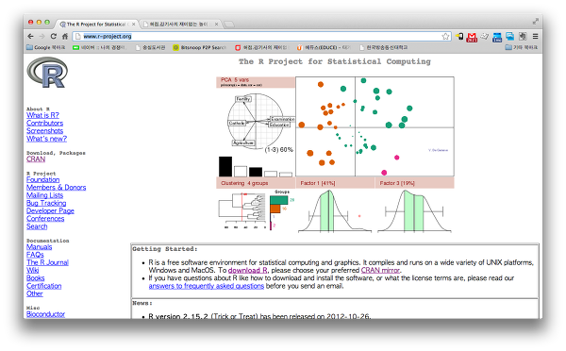Bookmark this page with the star icon
This screenshot has width=566, height=351.
pos(445,36)
